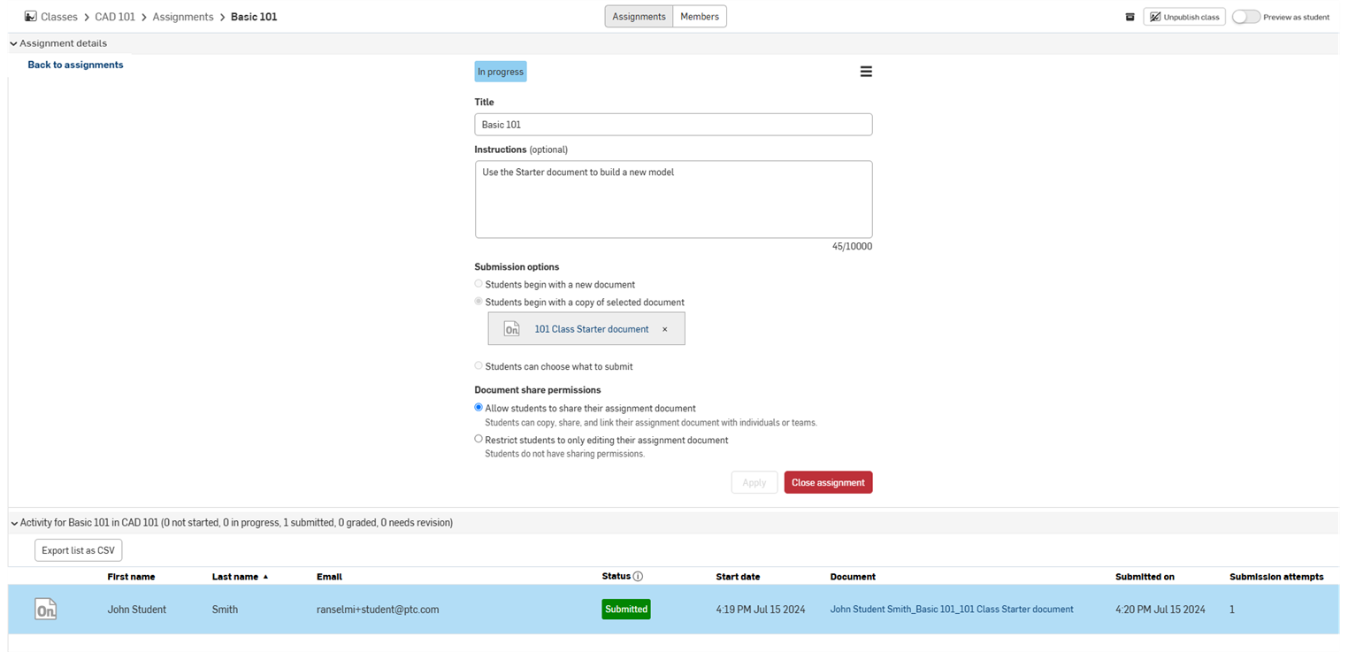The width and height of the screenshot is (1348, 652).
Task: Click Export list as CSV
Action: (x=78, y=550)
